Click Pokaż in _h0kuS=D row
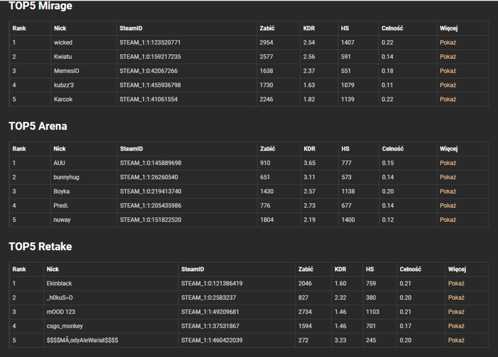 [x=456, y=298]
